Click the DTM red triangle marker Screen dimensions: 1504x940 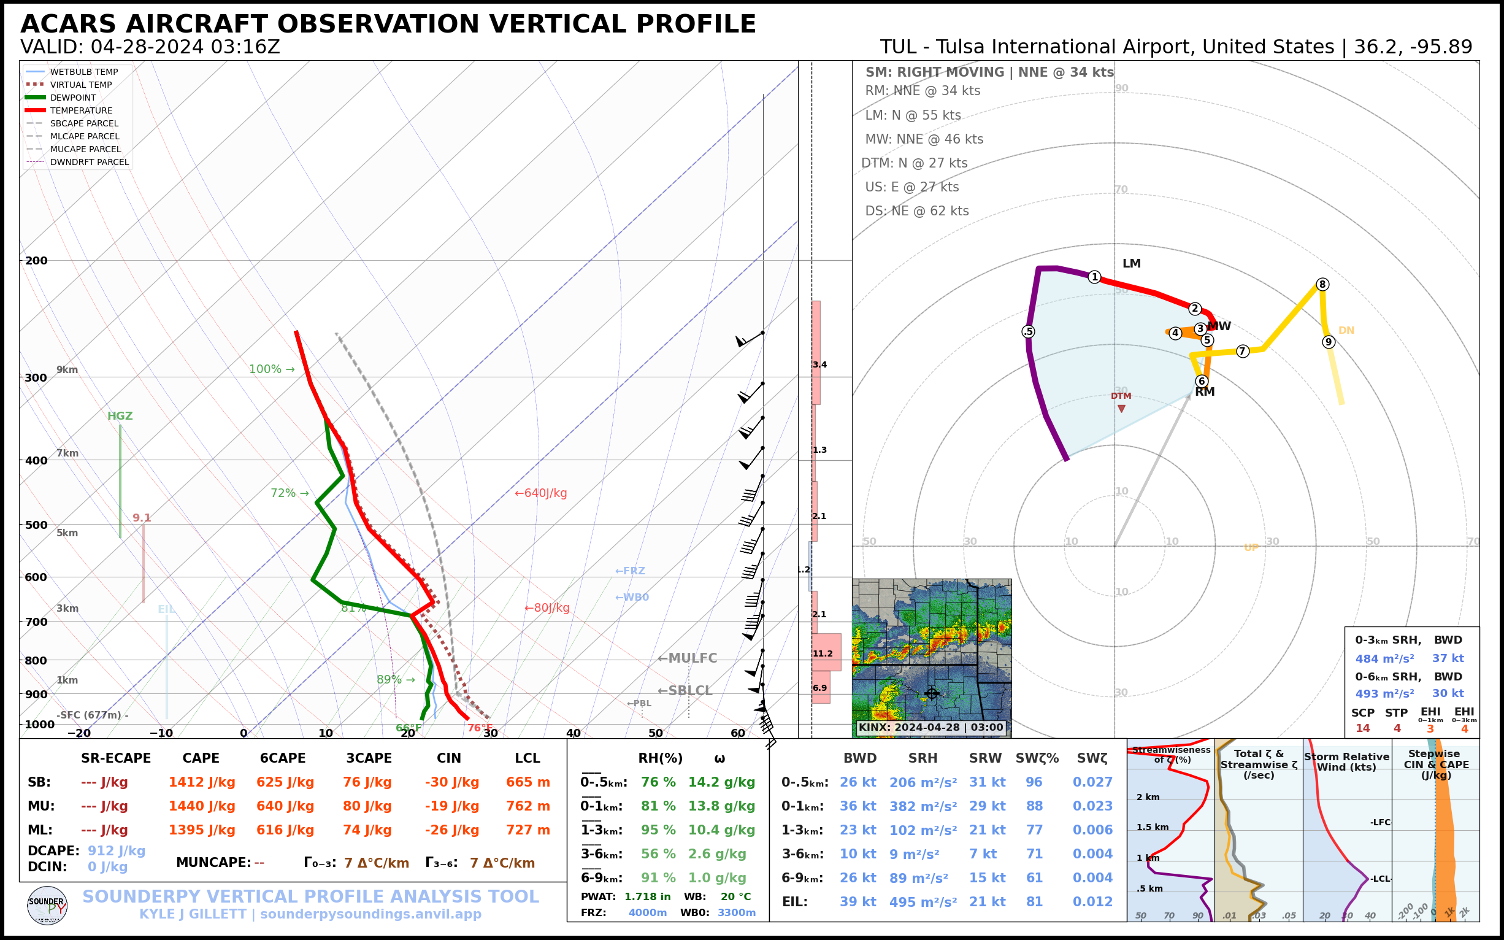(1121, 409)
